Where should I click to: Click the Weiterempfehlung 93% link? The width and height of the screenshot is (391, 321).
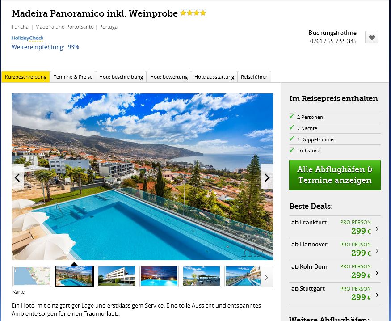tap(45, 47)
